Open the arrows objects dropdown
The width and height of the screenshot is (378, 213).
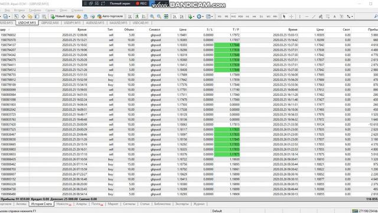[x=350, y=17]
